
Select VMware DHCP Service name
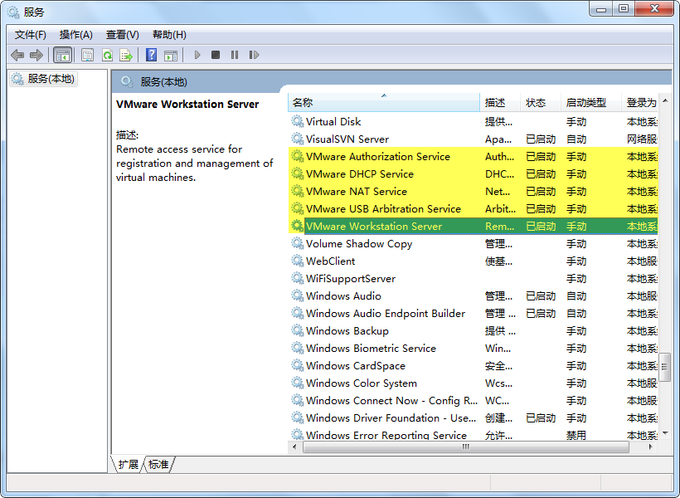[360, 173]
